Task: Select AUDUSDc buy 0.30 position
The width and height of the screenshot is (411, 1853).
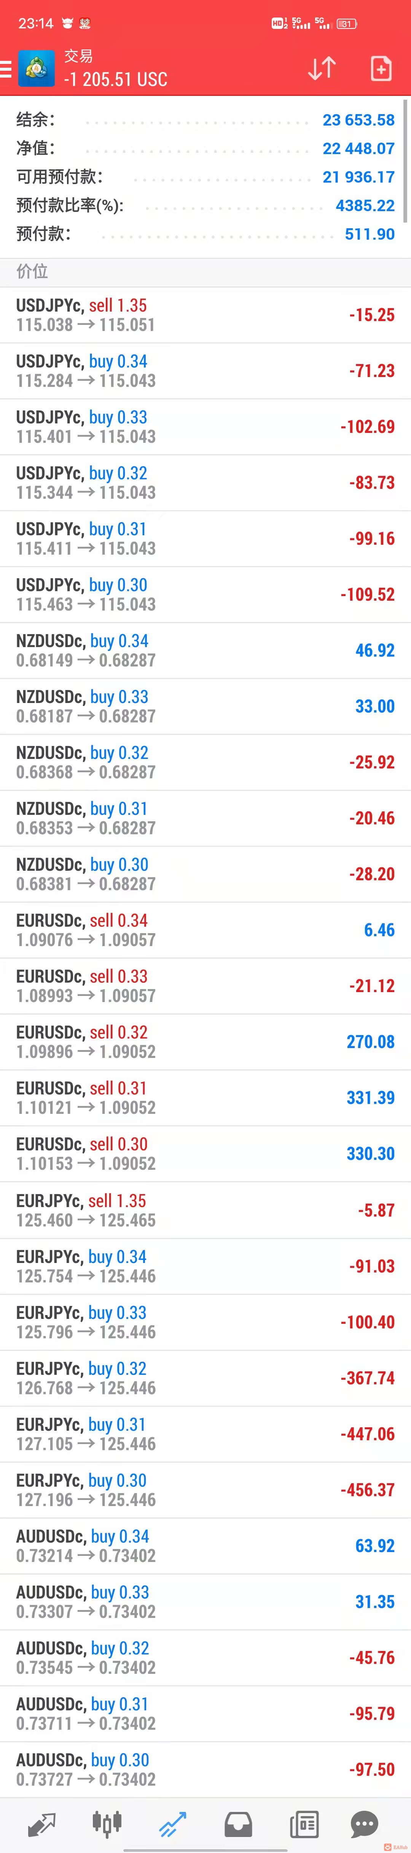Action: pyautogui.click(x=205, y=1770)
